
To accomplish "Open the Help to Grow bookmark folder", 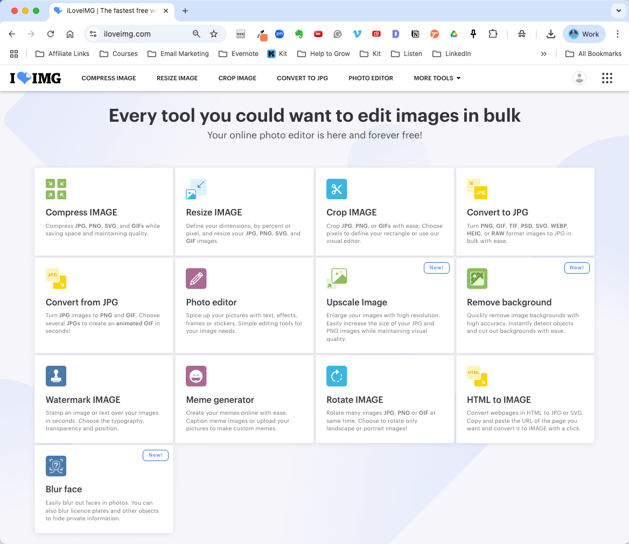I will coord(323,54).
